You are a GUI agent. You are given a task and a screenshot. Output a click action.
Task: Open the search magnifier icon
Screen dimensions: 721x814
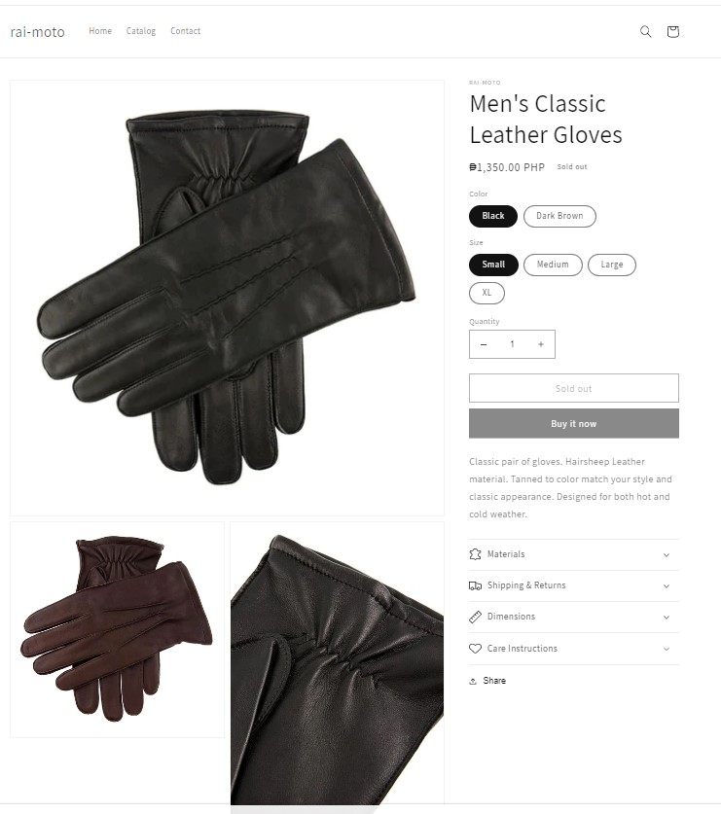pyautogui.click(x=645, y=32)
